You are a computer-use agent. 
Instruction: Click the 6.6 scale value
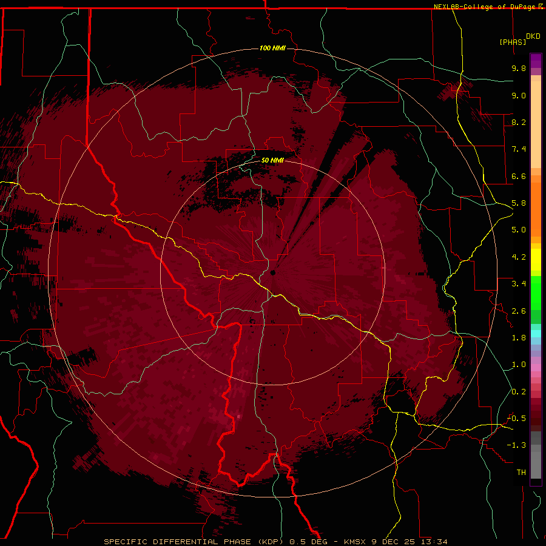[x=519, y=176]
